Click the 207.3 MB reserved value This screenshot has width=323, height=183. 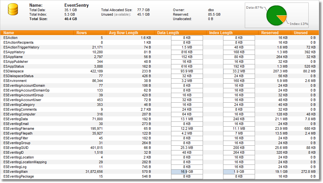point(280,71)
